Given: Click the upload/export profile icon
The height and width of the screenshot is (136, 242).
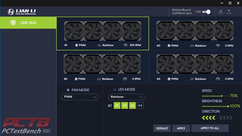Looking at the screenshot, I should [x=229, y=12].
